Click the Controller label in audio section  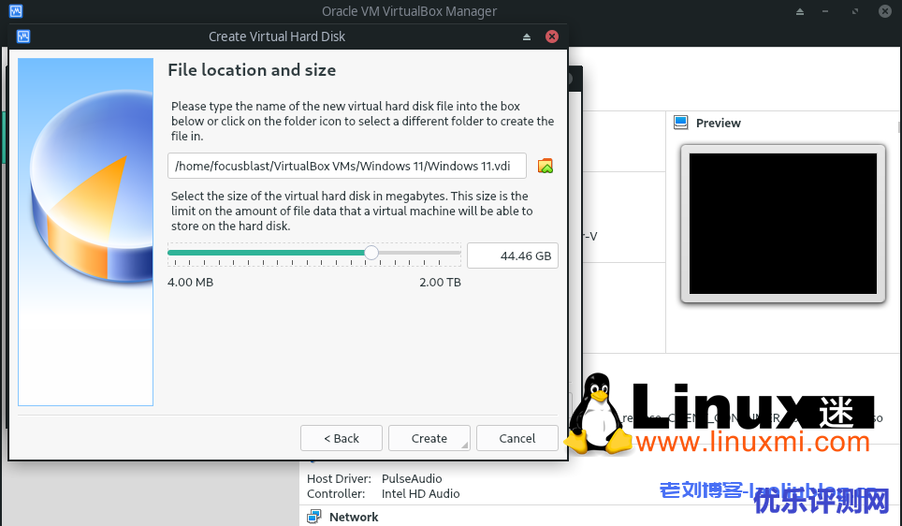[336, 493]
